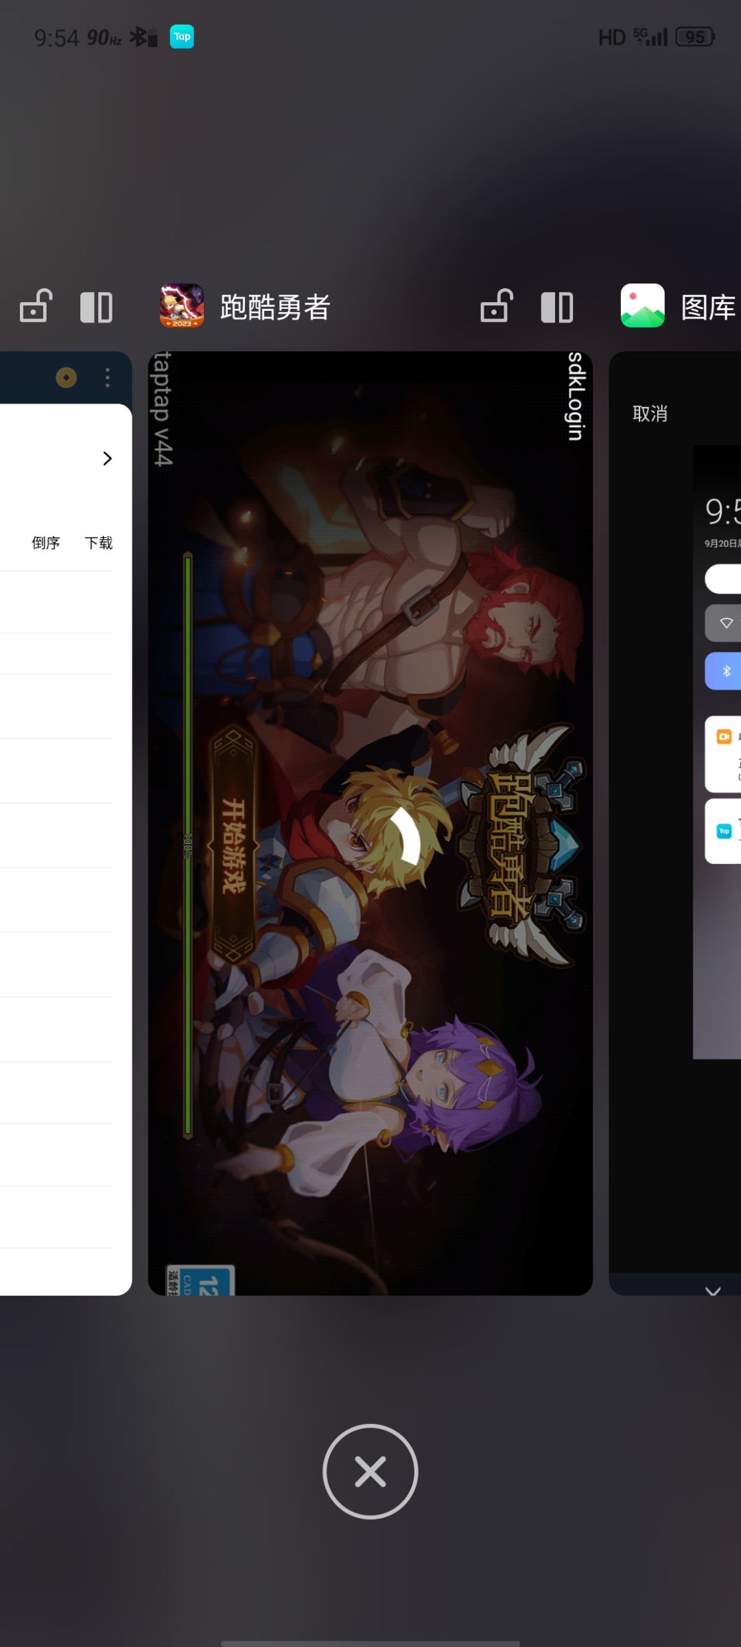
Task: Tap the battery indicator in status bar
Action: point(695,37)
